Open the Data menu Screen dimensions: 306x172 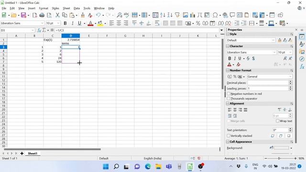[x=76, y=8]
